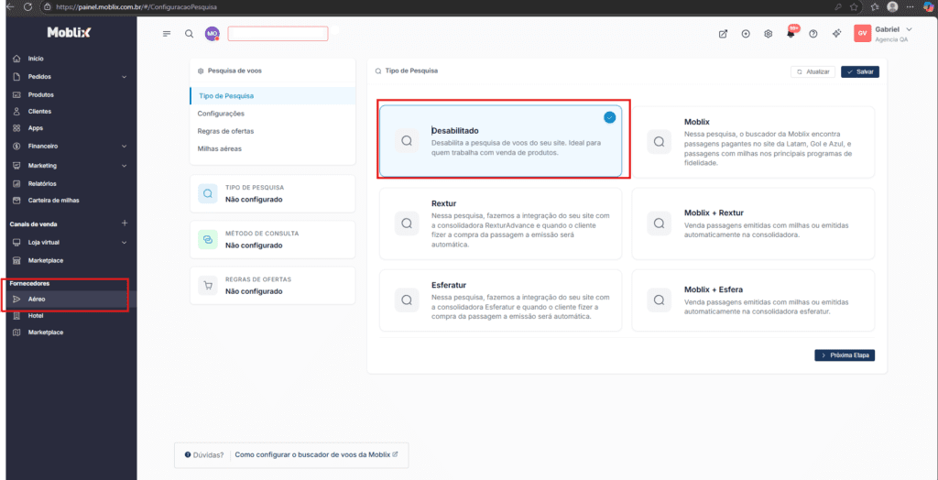Click the checkmark on Desabilitado card
The height and width of the screenshot is (480, 938).
609,118
